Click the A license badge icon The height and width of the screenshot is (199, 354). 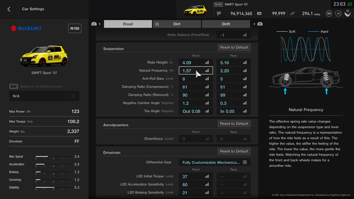tap(338, 13)
